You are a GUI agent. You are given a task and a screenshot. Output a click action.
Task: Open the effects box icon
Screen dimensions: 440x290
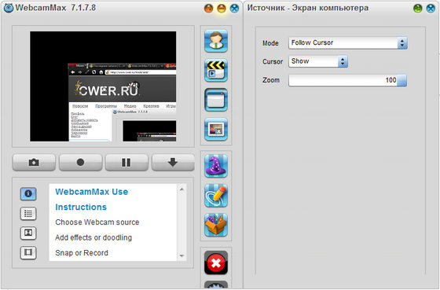[x=216, y=225]
